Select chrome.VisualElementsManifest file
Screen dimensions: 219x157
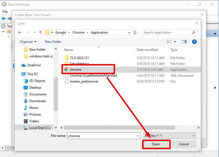(x=91, y=76)
